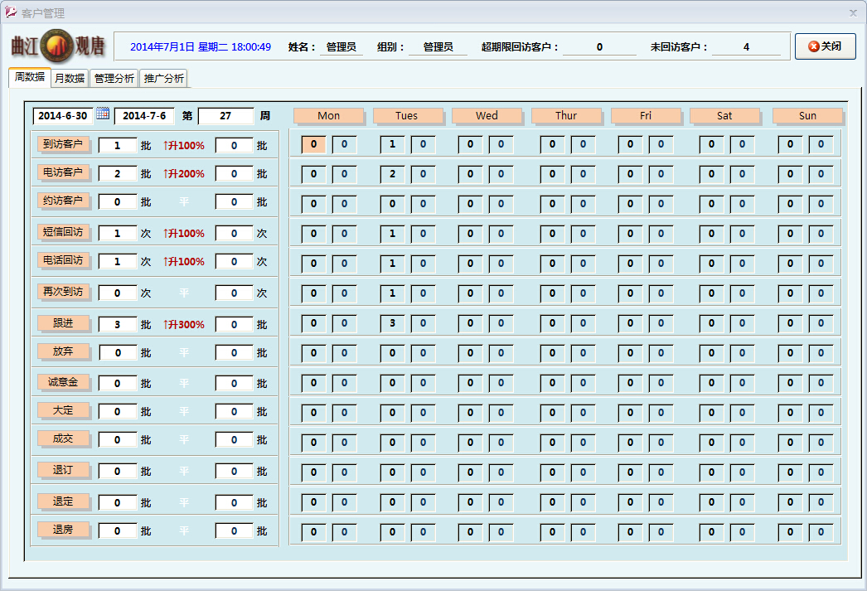Click the 曲江观唐 logo emblem
This screenshot has width=867, height=591.
click(x=57, y=46)
